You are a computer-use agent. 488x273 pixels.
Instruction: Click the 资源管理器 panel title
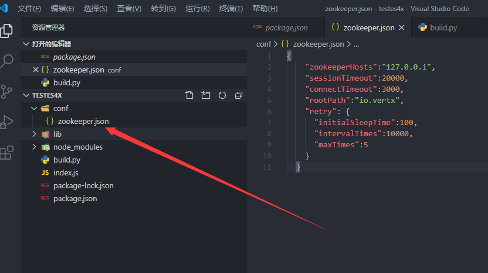[x=48, y=27]
